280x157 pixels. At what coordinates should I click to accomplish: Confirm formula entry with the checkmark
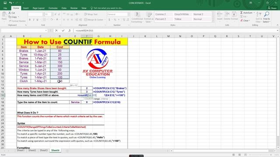(63, 31)
